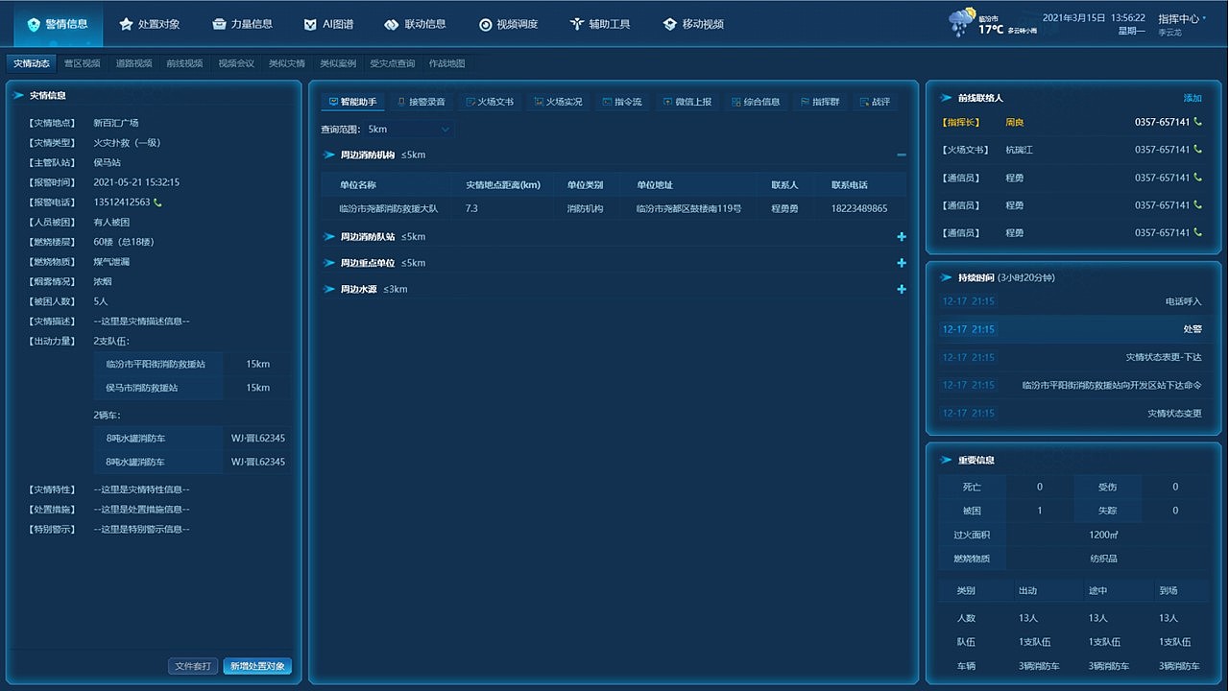The image size is (1229, 691).
Task: Click the 燃烧物质 value 纺织品
Action: pos(1102,559)
